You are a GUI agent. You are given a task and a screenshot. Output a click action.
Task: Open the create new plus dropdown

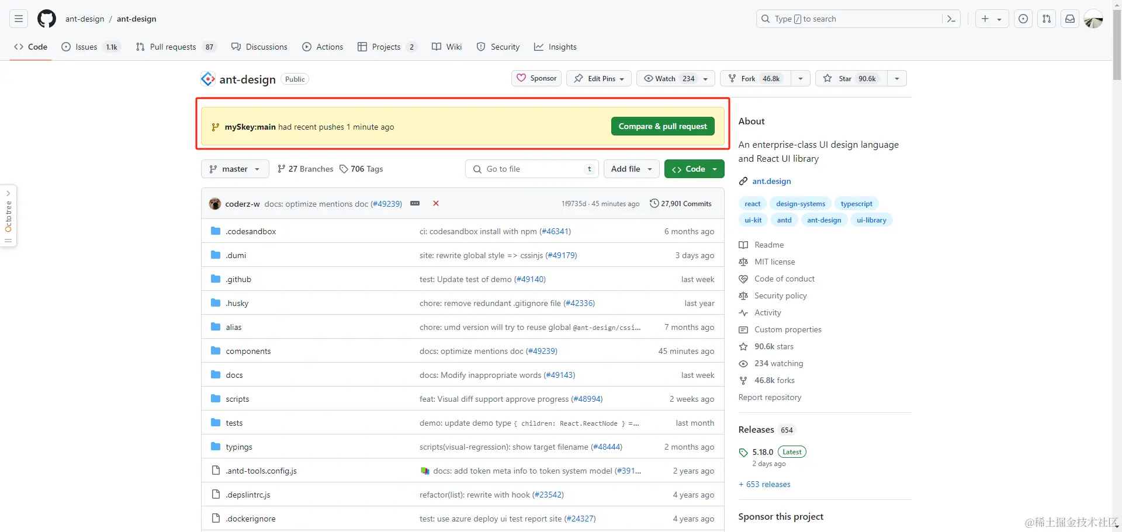991,19
